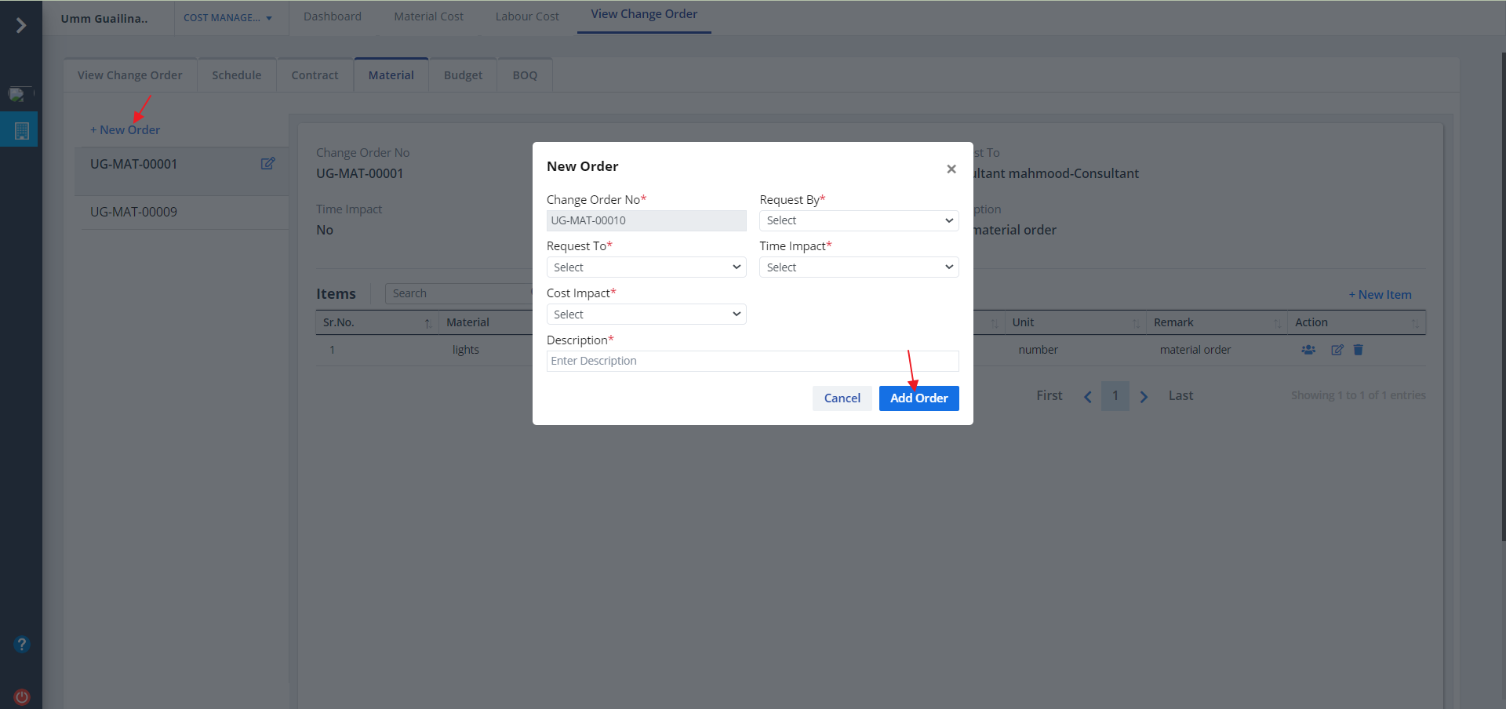Open the Labour Cost top tab

[527, 16]
